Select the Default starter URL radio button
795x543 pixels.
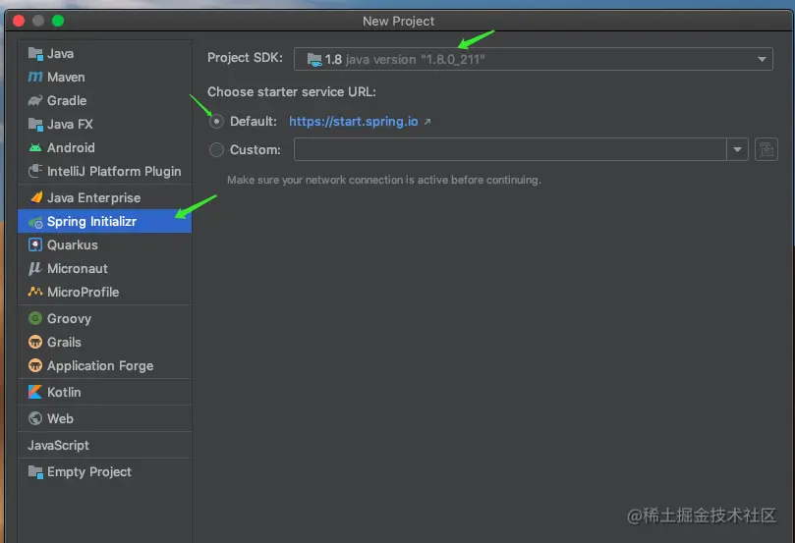216,122
